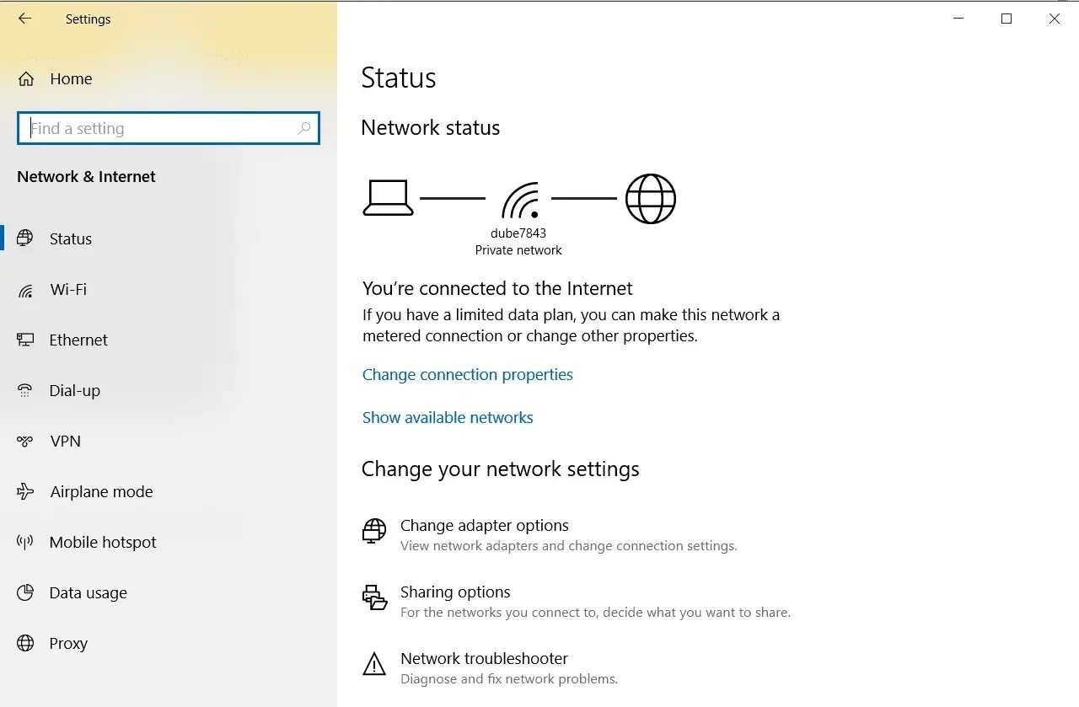The height and width of the screenshot is (707, 1079).
Task: Click the Proxy globe icon
Action: (25, 644)
